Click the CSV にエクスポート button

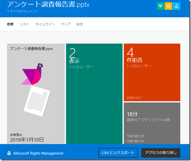[118, 153]
